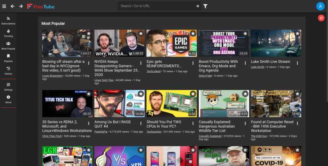The width and height of the screenshot is (328, 166).
Task: Click the FreeTube logo
Action: pos(41,7)
